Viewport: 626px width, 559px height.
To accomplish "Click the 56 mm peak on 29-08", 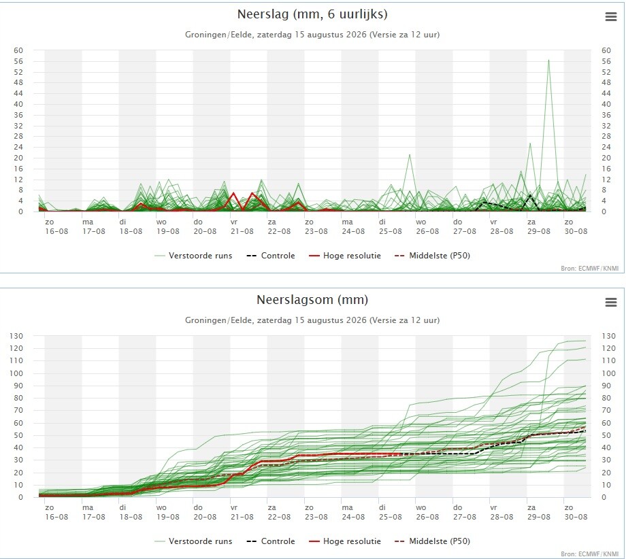I will (548, 61).
